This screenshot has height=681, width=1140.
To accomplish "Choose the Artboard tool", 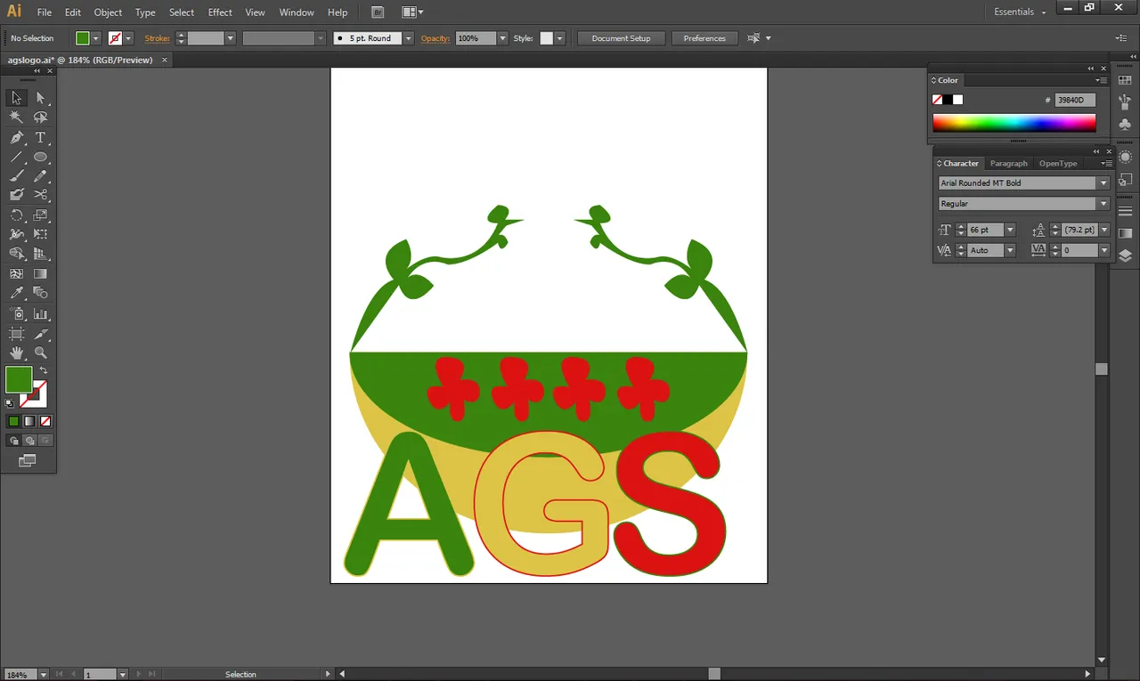I will 16,334.
